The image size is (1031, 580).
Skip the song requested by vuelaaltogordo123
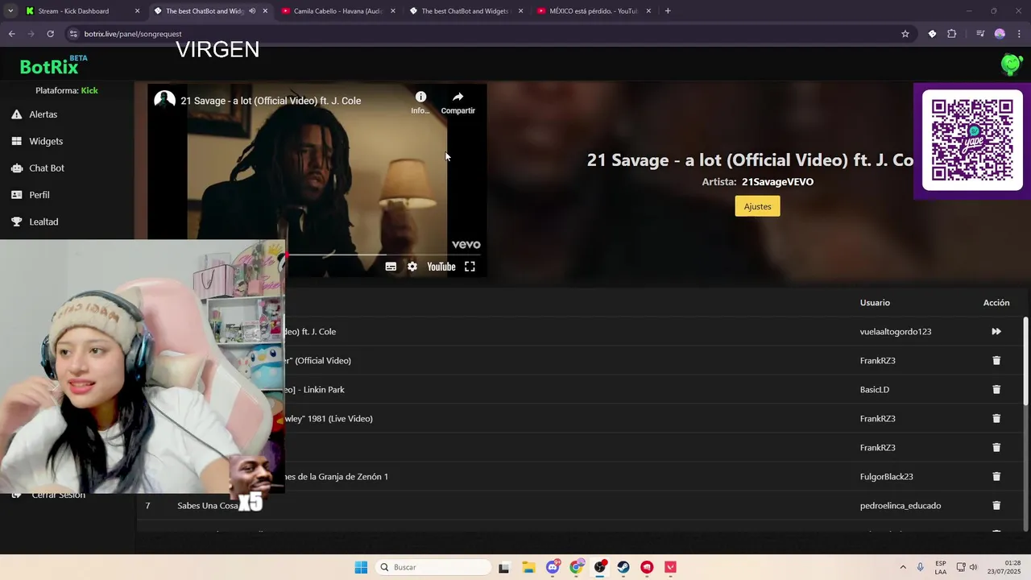coord(996,331)
